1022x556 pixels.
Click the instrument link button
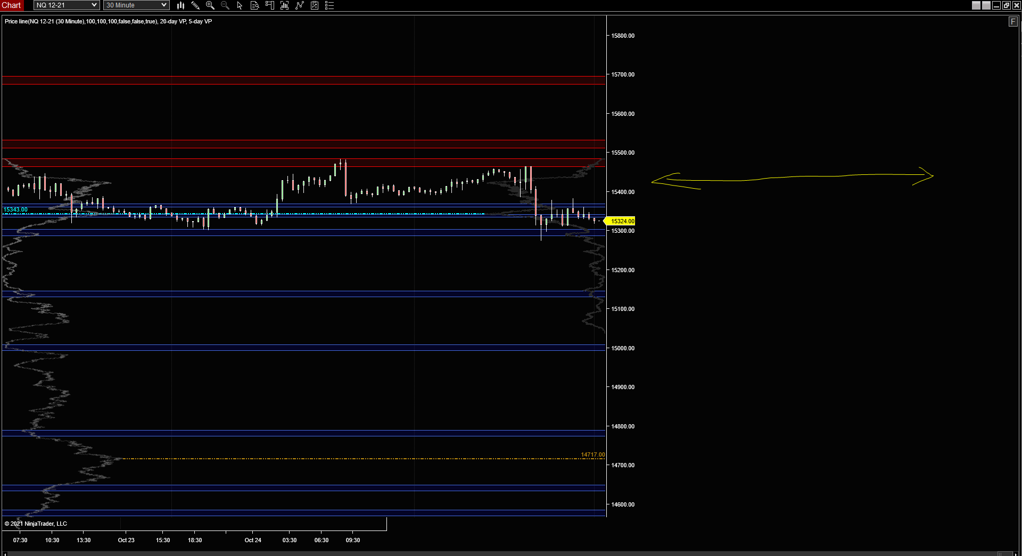coord(976,5)
